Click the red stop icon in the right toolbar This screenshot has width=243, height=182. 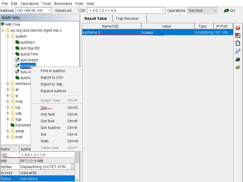click(x=238, y=28)
